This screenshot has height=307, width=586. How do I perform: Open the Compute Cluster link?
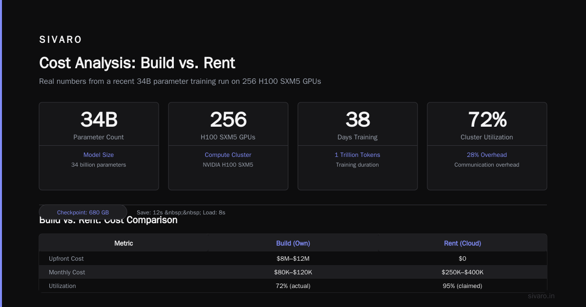(x=228, y=155)
